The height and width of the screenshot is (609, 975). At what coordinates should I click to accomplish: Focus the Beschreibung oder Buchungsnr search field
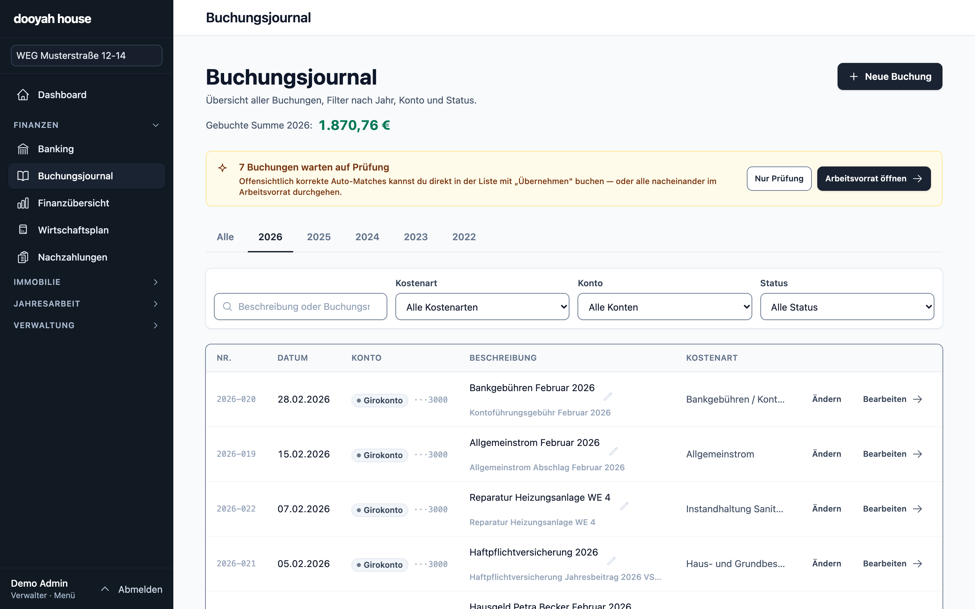(x=301, y=307)
